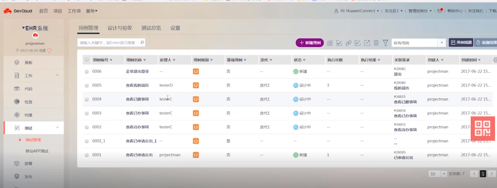Open 首页 in top navigation
The height and width of the screenshot is (188, 497).
(x=43, y=11)
